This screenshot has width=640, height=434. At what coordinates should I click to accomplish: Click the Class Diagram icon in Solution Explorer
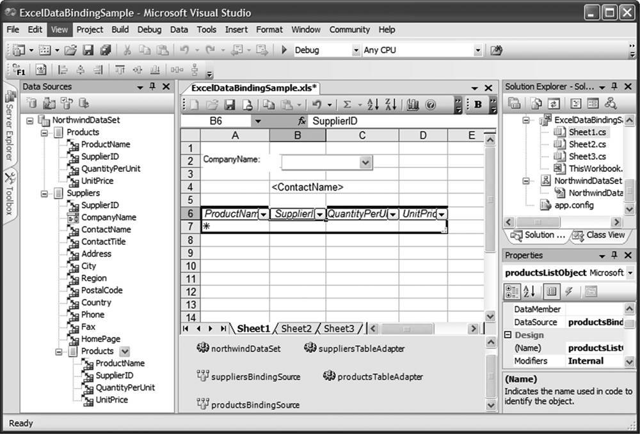(x=611, y=104)
